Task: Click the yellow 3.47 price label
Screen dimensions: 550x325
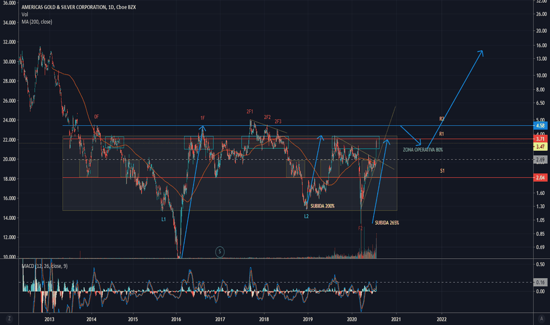Action: coord(540,147)
